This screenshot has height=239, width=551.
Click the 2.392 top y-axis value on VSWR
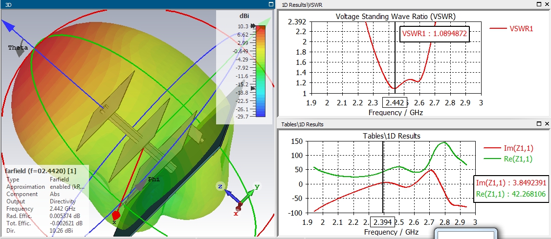(x=297, y=22)
